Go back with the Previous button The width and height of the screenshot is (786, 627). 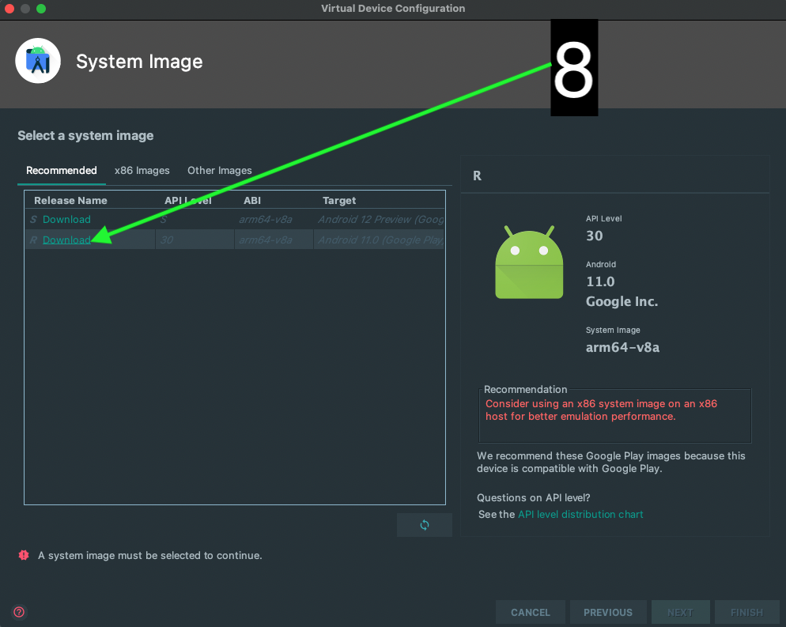click(x=608, y=612)
